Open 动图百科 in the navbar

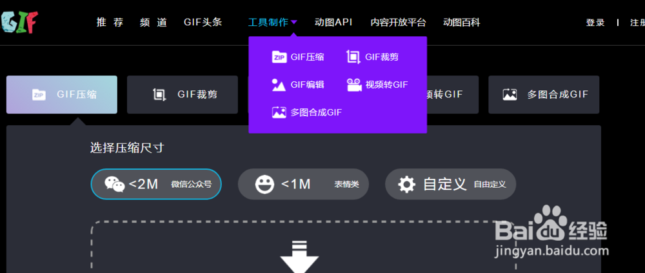click(462, 22)
